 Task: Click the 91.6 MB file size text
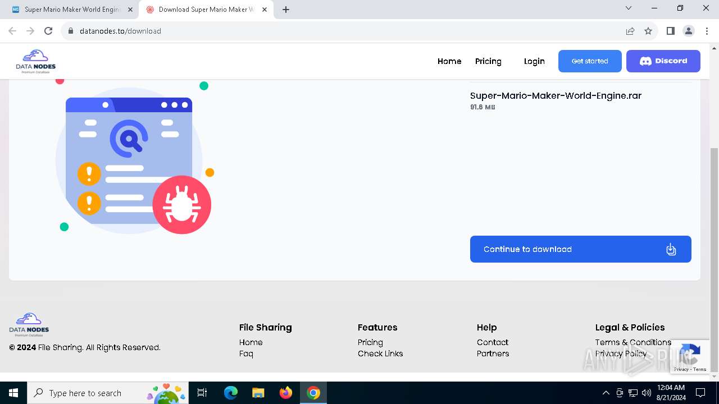click(x=483, y=107)
